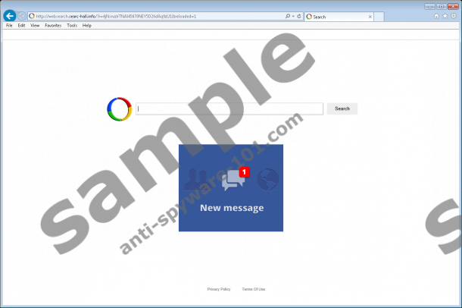Open the Tools menu
462x308 pixels.
pyautogui.click(x=72, y=25)
